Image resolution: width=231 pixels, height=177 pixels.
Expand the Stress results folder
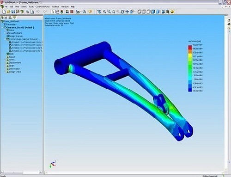[5, 60]
